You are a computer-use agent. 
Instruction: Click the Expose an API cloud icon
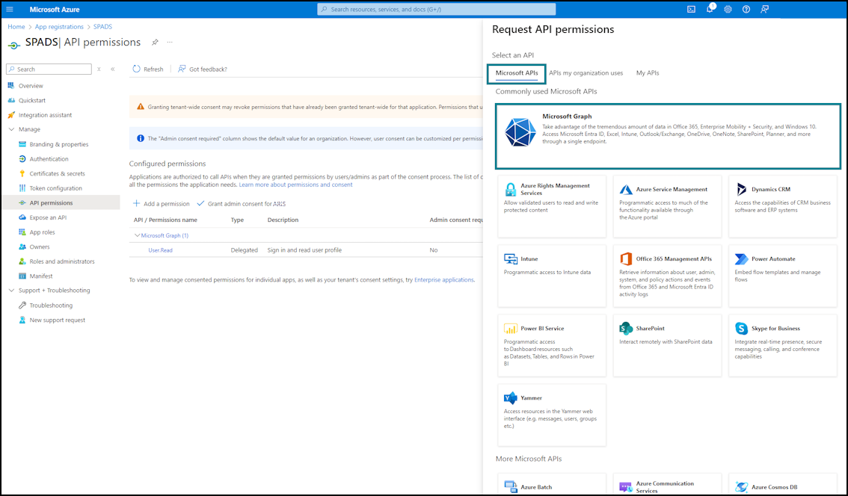coord(22,217)
